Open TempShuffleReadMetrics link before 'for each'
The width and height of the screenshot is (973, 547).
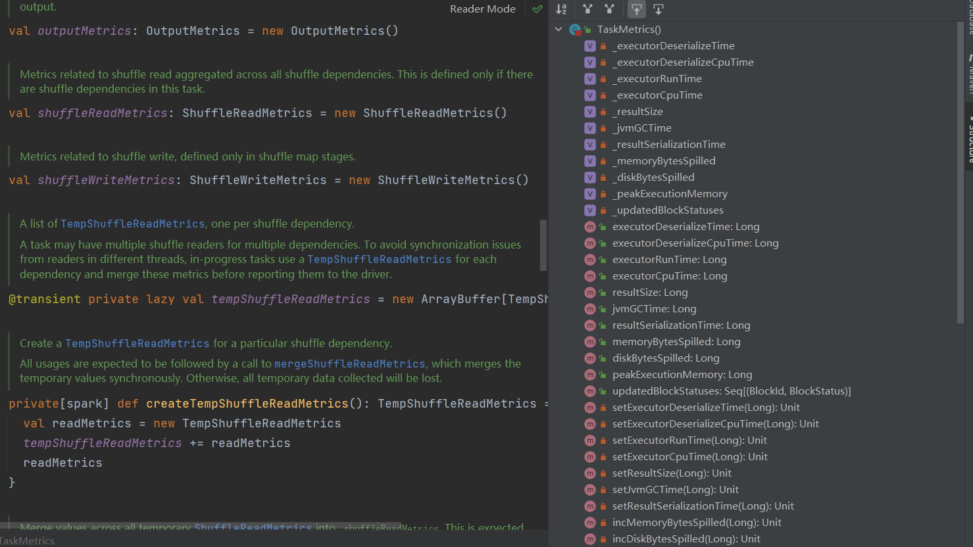[x=380, y=260]
